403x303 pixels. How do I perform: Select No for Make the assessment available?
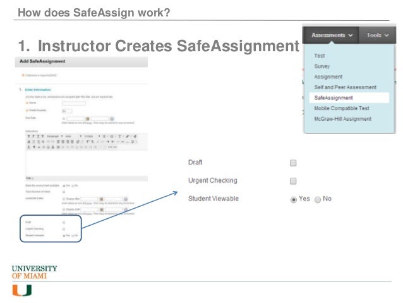point(73,186)
